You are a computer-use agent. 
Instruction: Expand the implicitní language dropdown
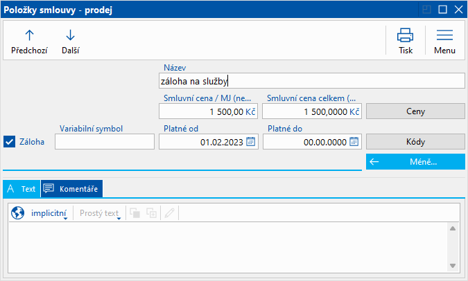point(49,213)
